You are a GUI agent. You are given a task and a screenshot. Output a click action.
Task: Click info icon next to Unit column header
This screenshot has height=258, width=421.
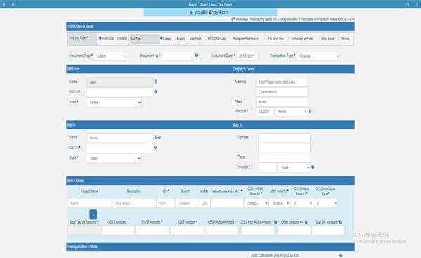(207, 191)
